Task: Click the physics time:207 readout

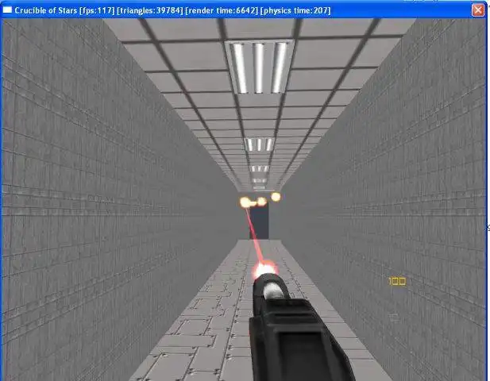Action: (x=295, y=10)
